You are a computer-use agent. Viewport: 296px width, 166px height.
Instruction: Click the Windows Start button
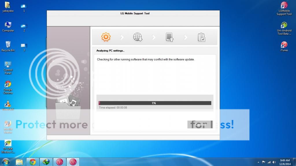click(5, 162)
